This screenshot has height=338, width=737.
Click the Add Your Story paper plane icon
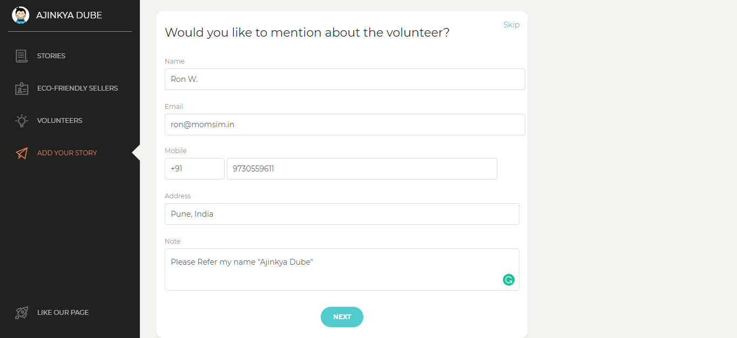pyautogui.click(x=22, y=153)
